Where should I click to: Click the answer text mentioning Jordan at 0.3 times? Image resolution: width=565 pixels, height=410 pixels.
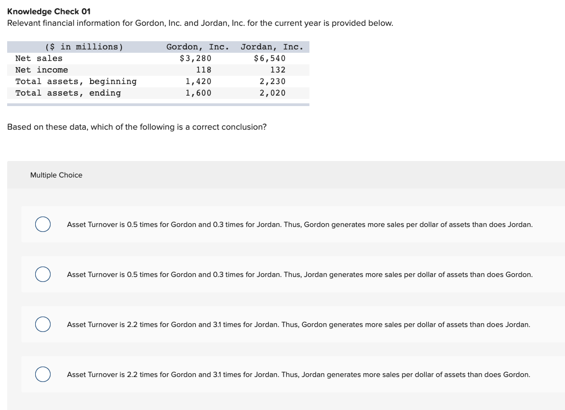coord(300,274)
